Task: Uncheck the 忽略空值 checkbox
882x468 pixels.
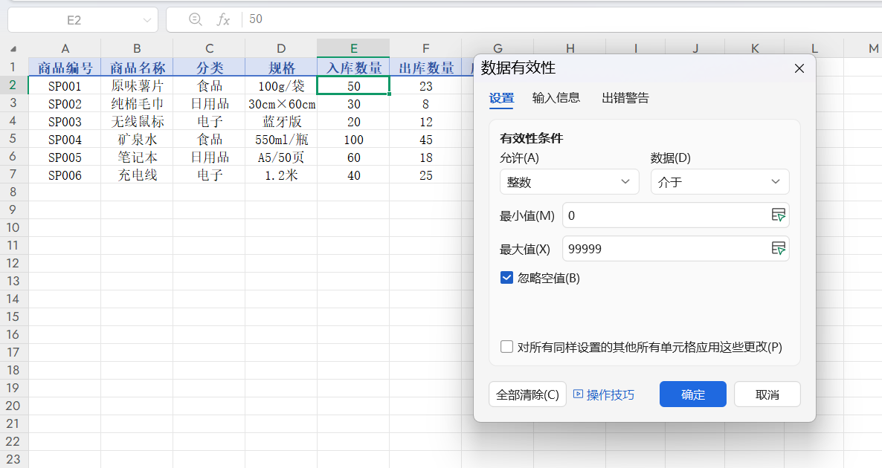Action: [507, 278]
